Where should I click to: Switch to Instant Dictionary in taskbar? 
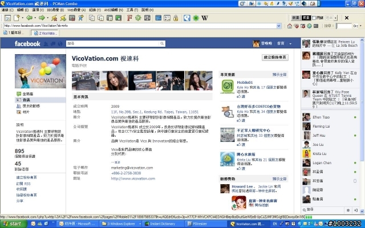coord(164,224)
